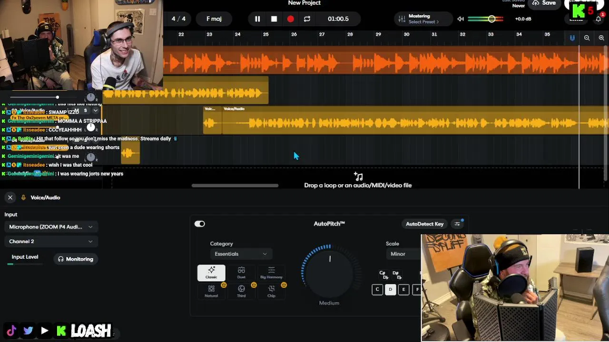Select the Chip AutoPitch effect
Screen dimensions: 609x342
click(x=271, y=291)
